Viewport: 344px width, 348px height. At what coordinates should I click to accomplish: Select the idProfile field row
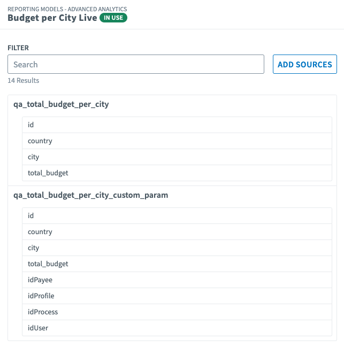177,296
